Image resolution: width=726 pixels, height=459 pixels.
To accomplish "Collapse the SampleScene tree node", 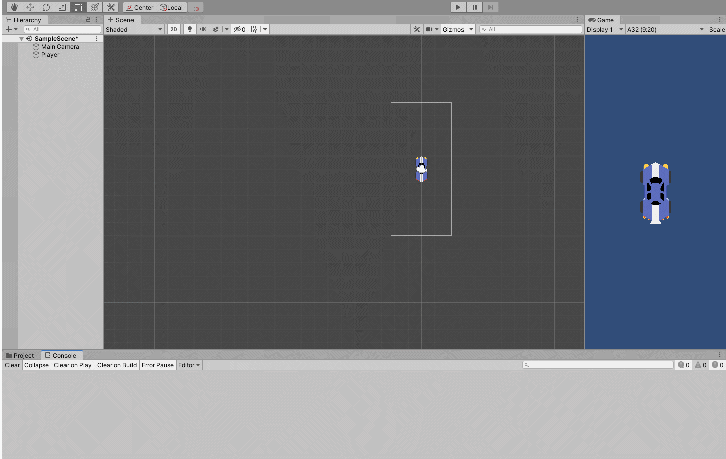I will (x=21, y=39).
